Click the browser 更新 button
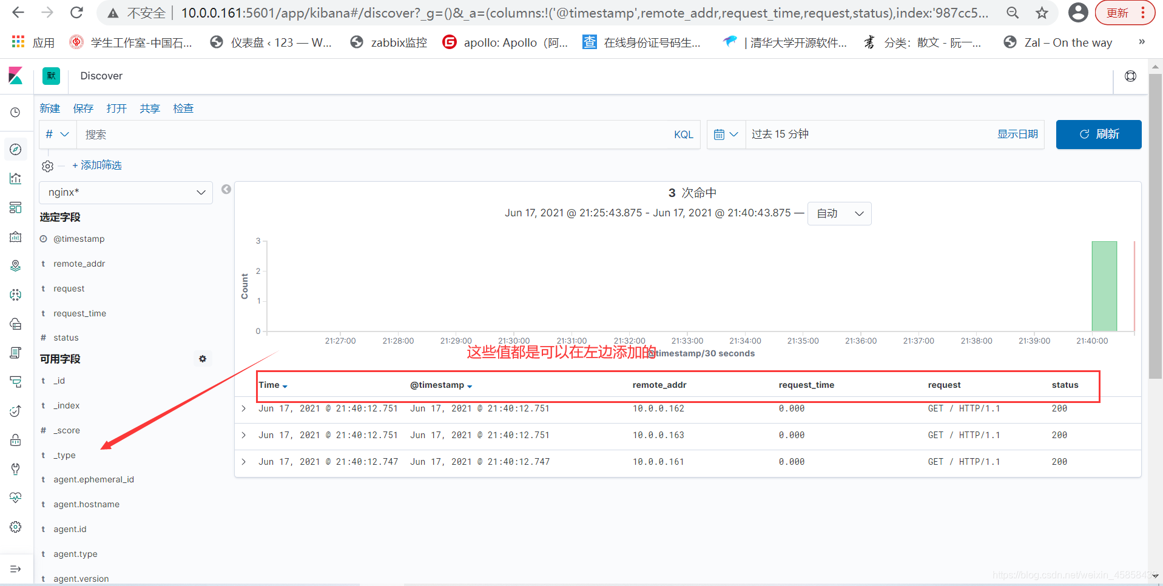 point(1125,13)
